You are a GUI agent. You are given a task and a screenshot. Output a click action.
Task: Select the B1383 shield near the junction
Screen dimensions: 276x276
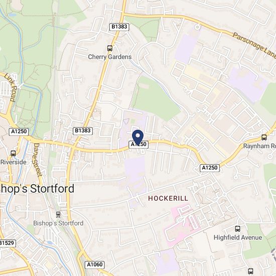83,131
